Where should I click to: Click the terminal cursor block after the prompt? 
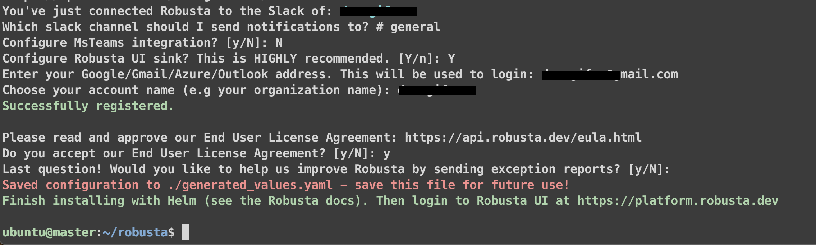[185, 232]
